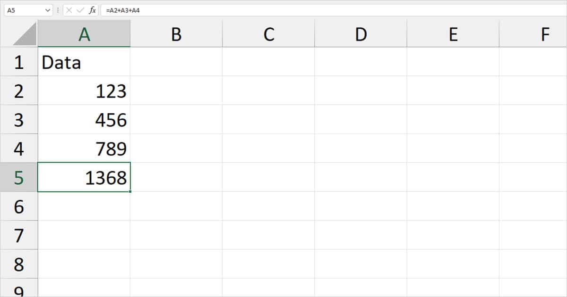Confirm entry with the checkmark icon

[x=80, y=8]
